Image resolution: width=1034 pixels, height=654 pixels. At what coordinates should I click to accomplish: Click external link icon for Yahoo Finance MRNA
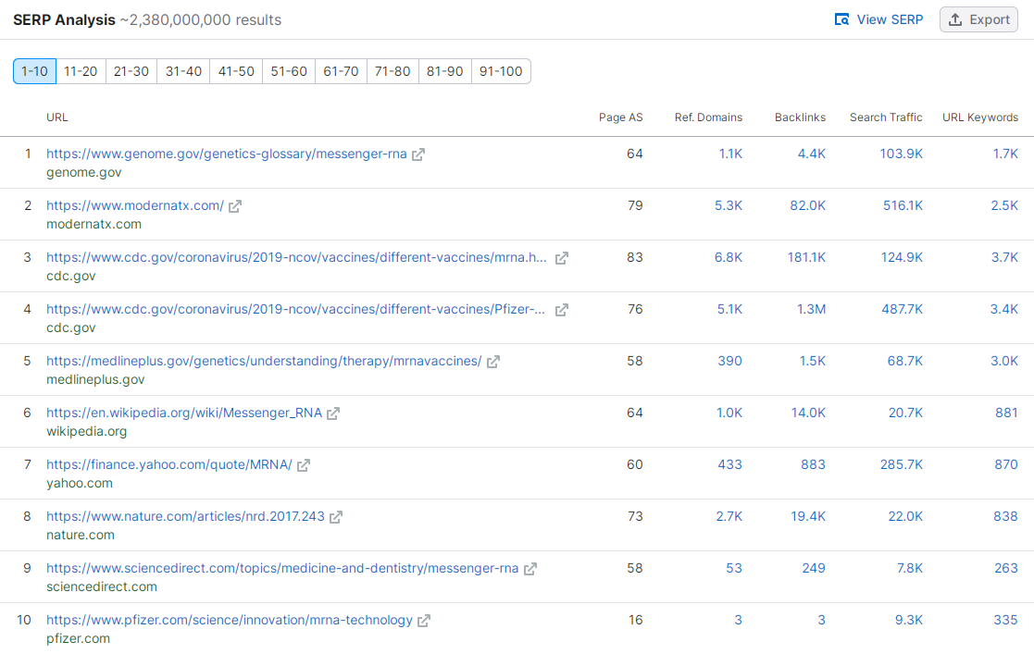point(304,465)
